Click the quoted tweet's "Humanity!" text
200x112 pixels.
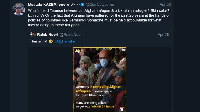coord(39,41)
